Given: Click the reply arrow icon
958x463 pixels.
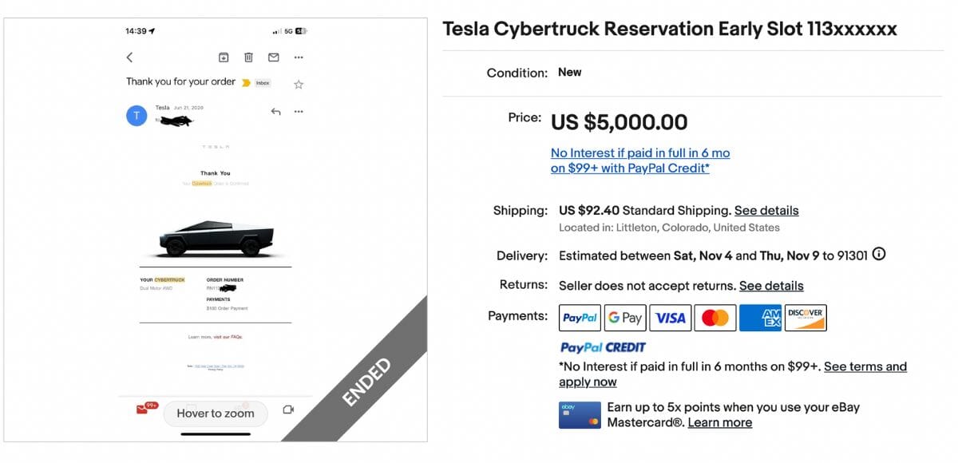Looking at the screenshot, I should pos(275,112).
